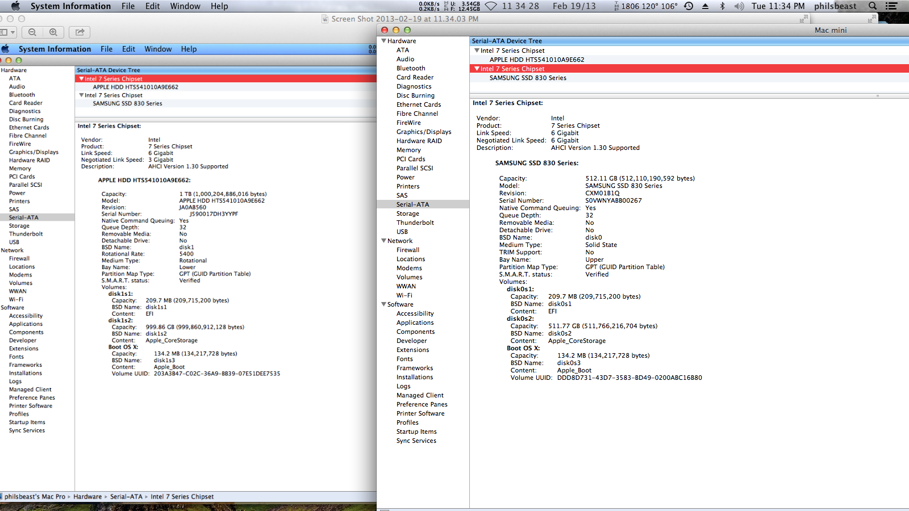909x511 pixels.
Task: Collapse the Hardware section in Mac mini window
Action: point(384,41)
